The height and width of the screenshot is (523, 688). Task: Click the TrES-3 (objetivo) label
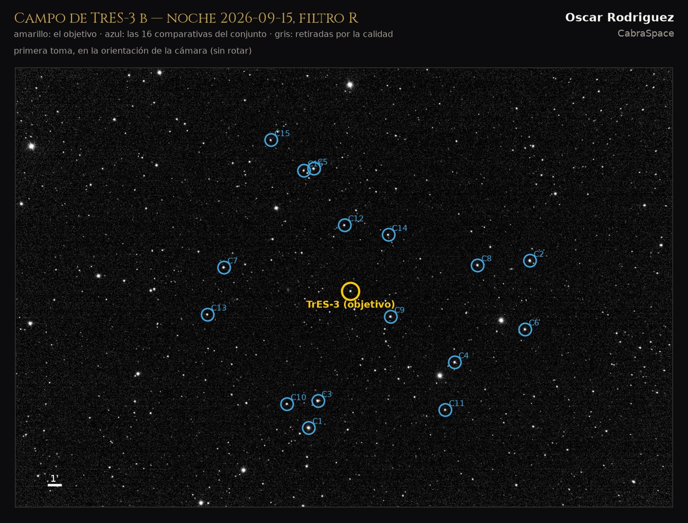[350, 304]
